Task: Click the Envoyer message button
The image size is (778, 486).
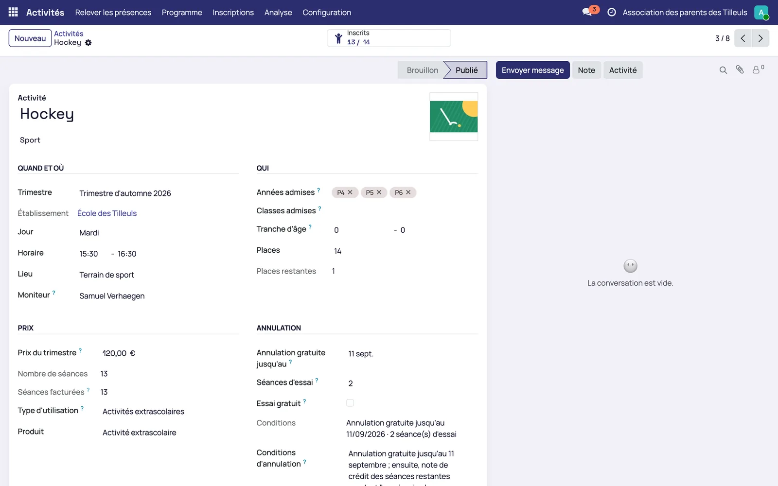Action: tap(532, 70)
